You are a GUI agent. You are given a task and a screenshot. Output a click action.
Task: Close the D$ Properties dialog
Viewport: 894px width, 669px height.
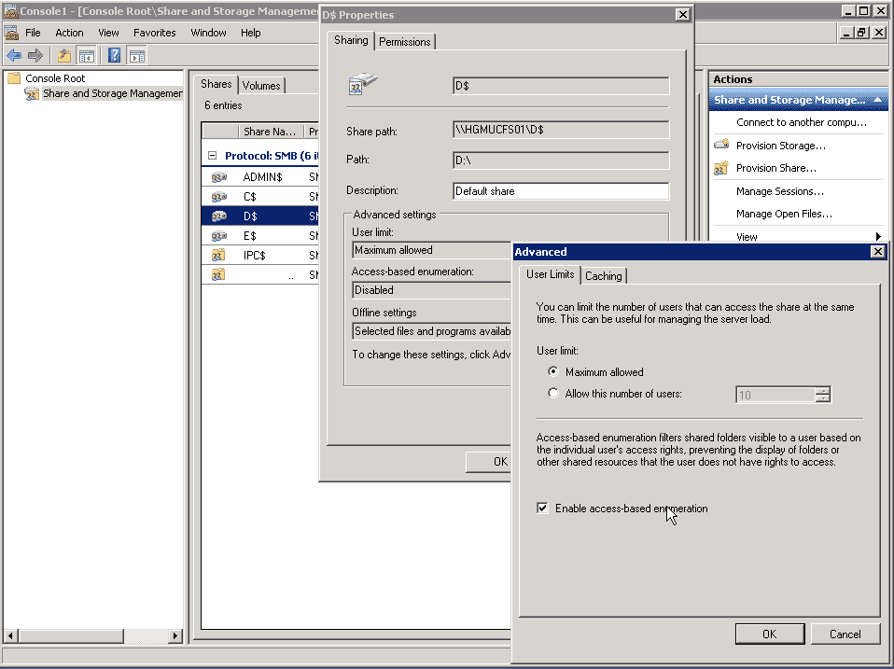point(682,14)
